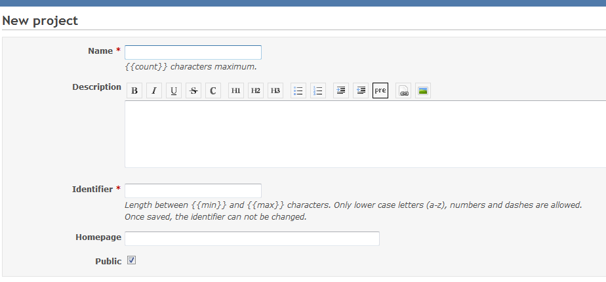Apply italic formatting to the description
The image size is (606, 282).
[x=154, y=91]
